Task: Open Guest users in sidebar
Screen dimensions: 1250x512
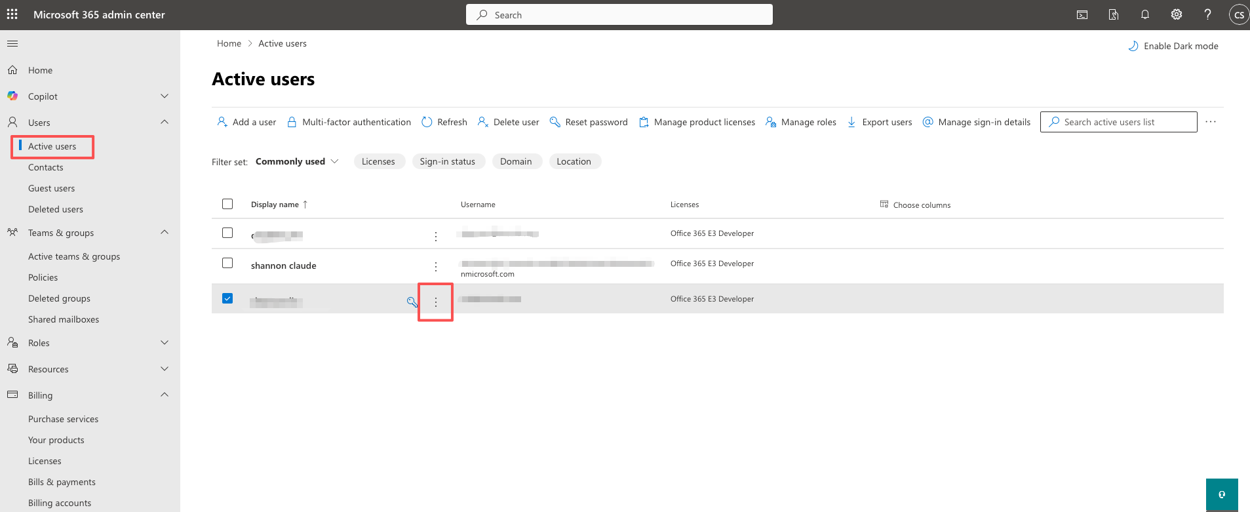Action: click(x=51, y=188)
